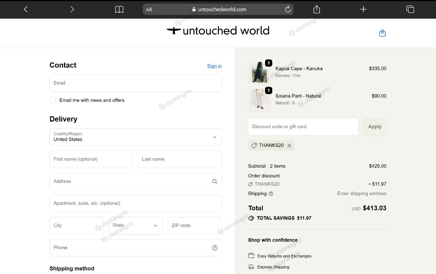
Task: Focus the Phone input field
Action: [136, 248]
